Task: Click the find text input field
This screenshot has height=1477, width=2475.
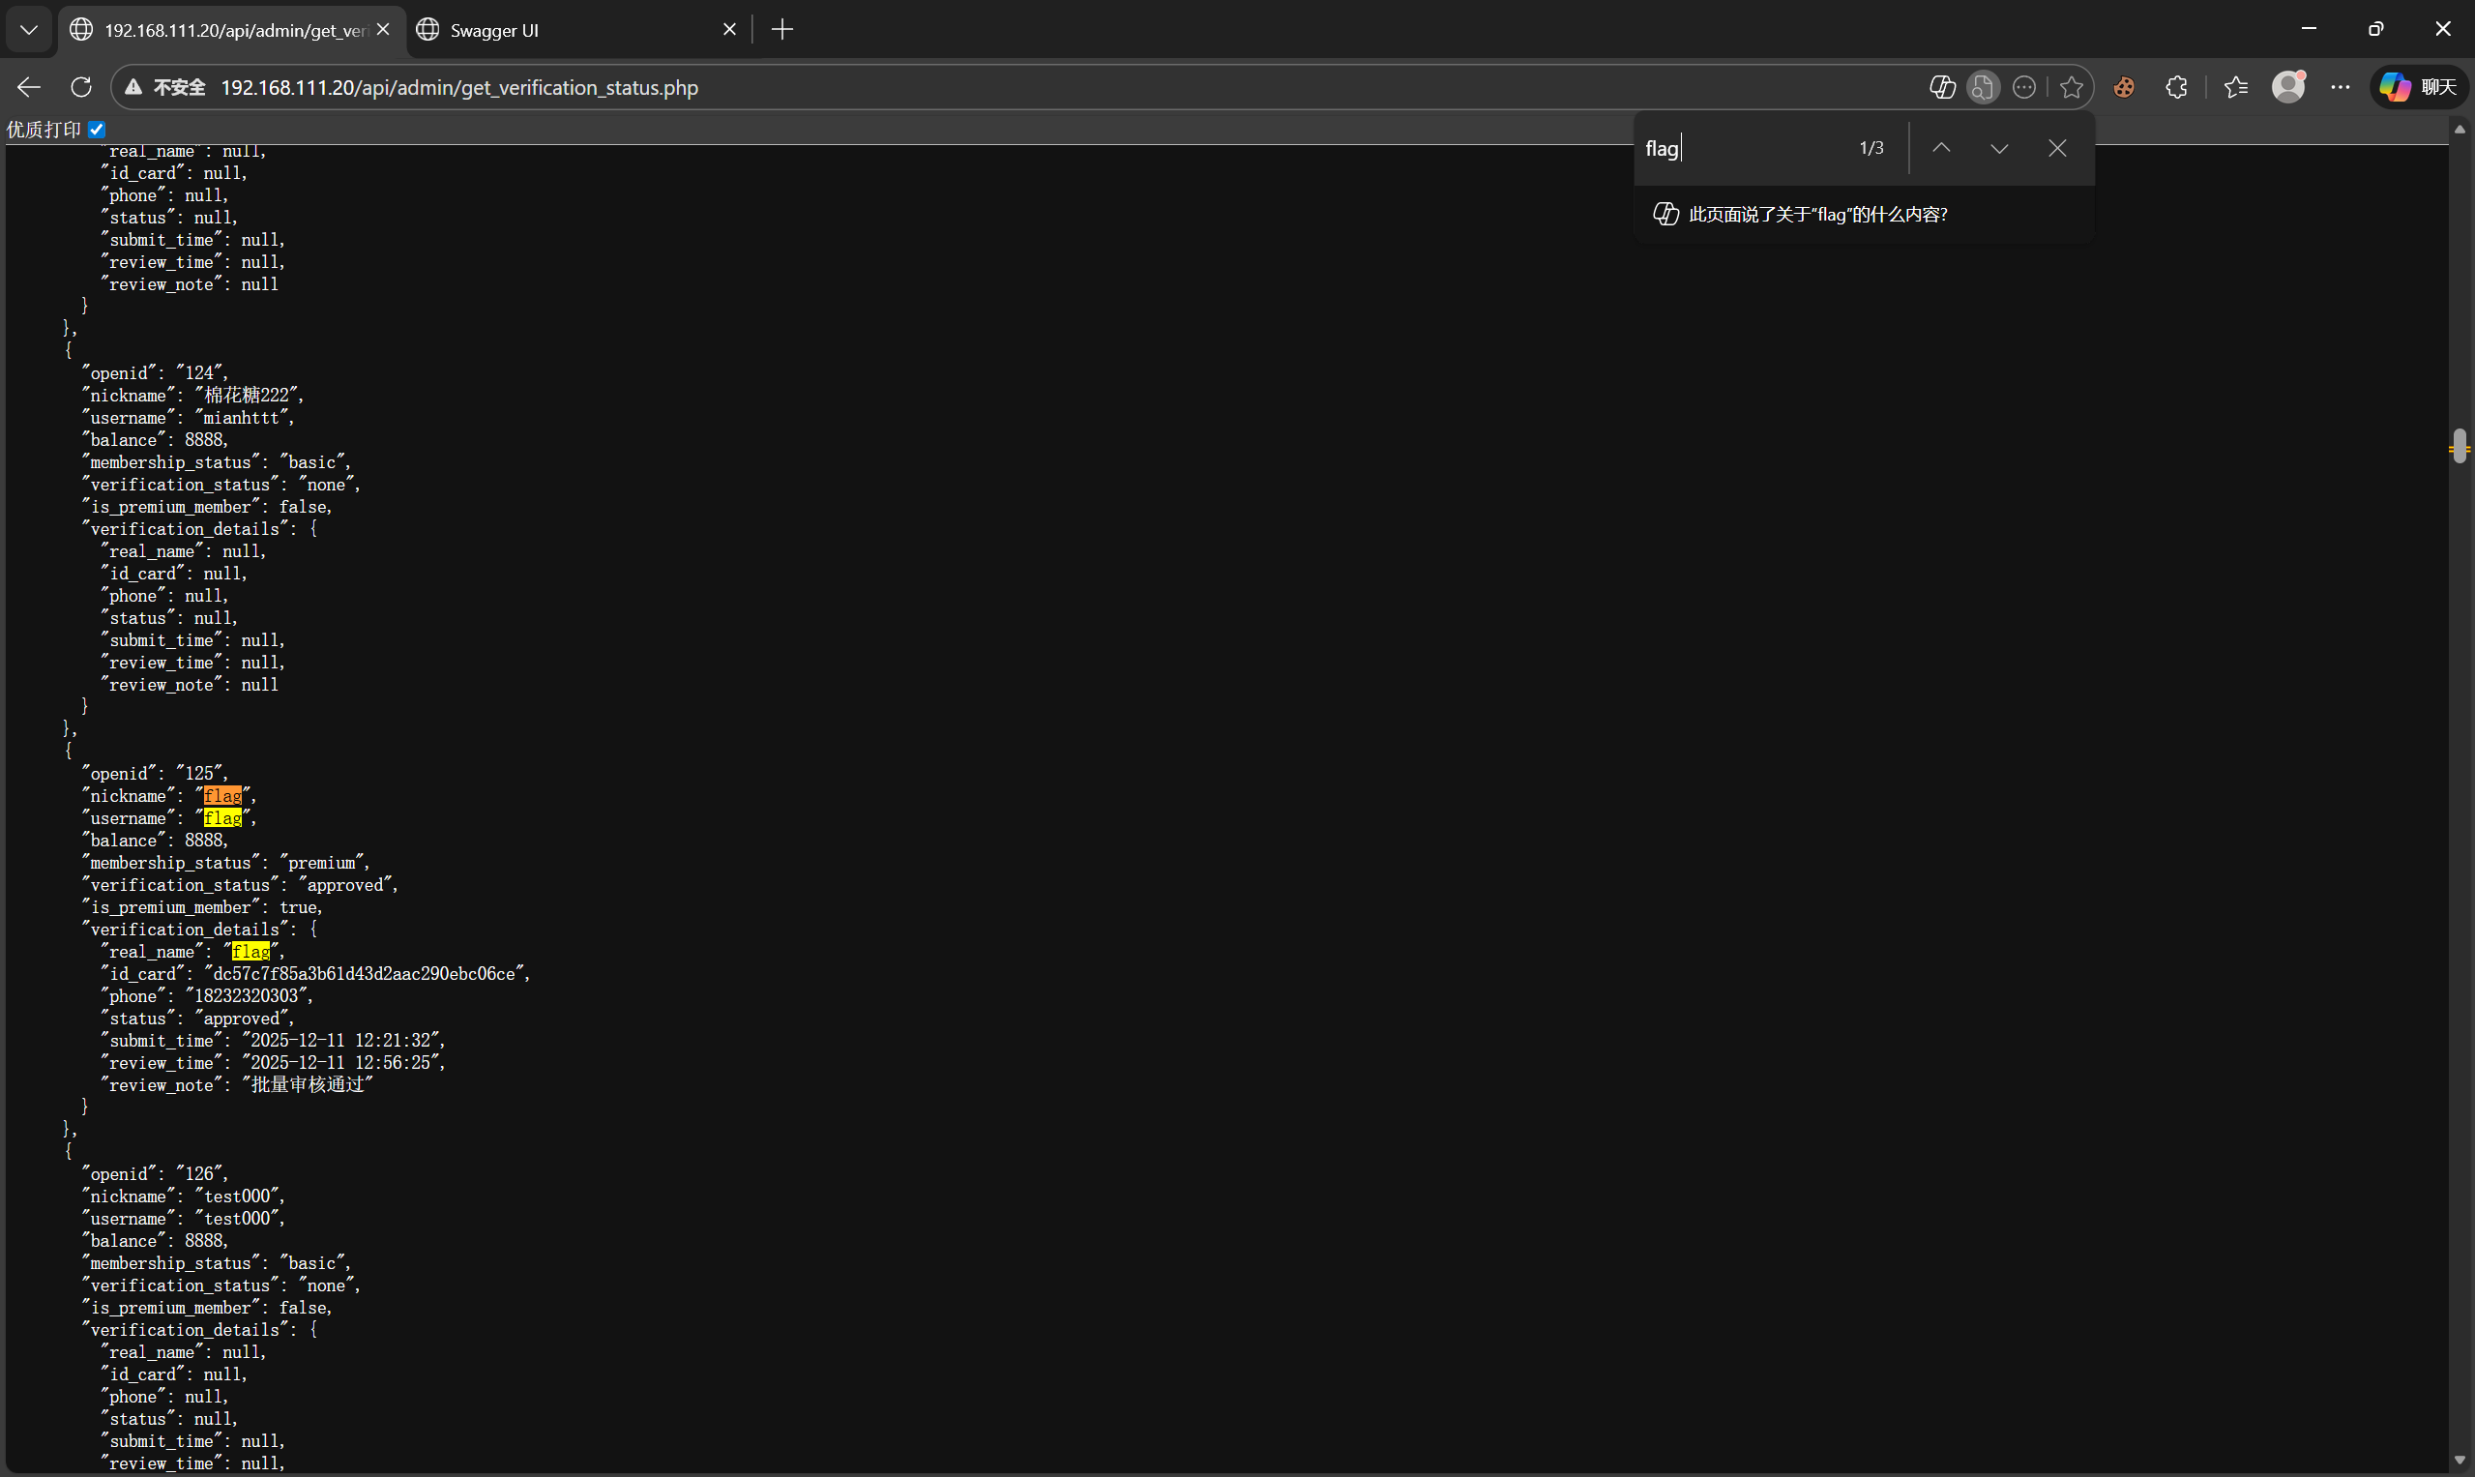Action: [1742, 148]
